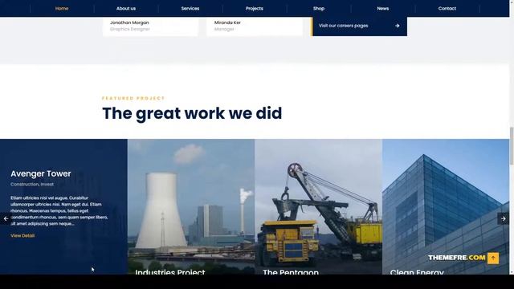Click The great work we did heading
Viewport: 514px width, 289px height.
tap(192, 113)
